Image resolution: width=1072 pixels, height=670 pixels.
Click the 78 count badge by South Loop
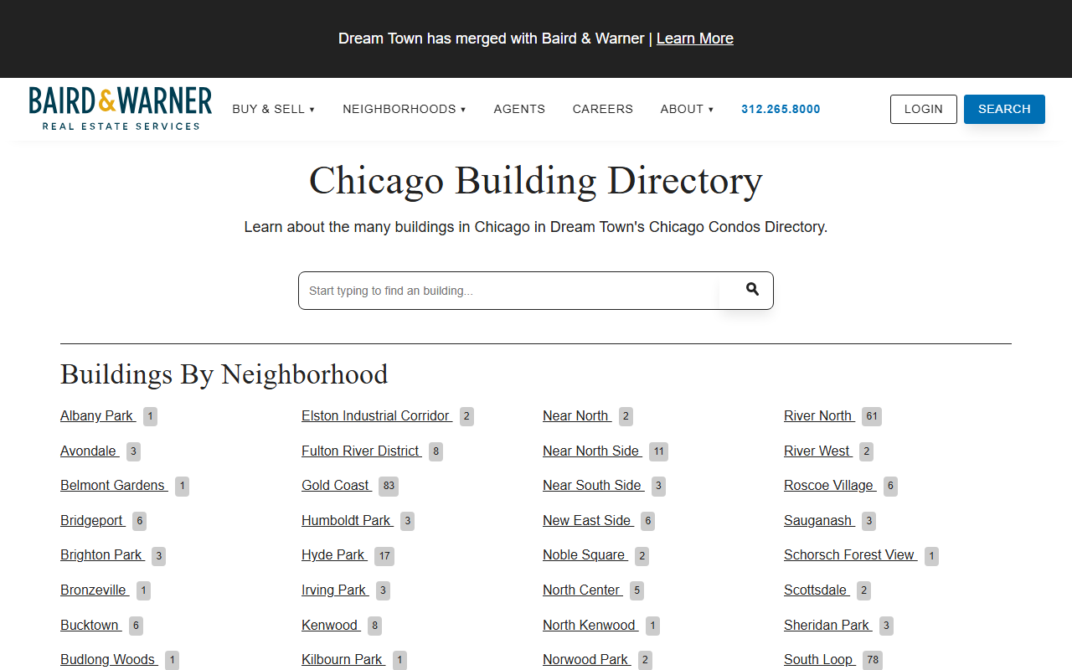click(873, 660)
